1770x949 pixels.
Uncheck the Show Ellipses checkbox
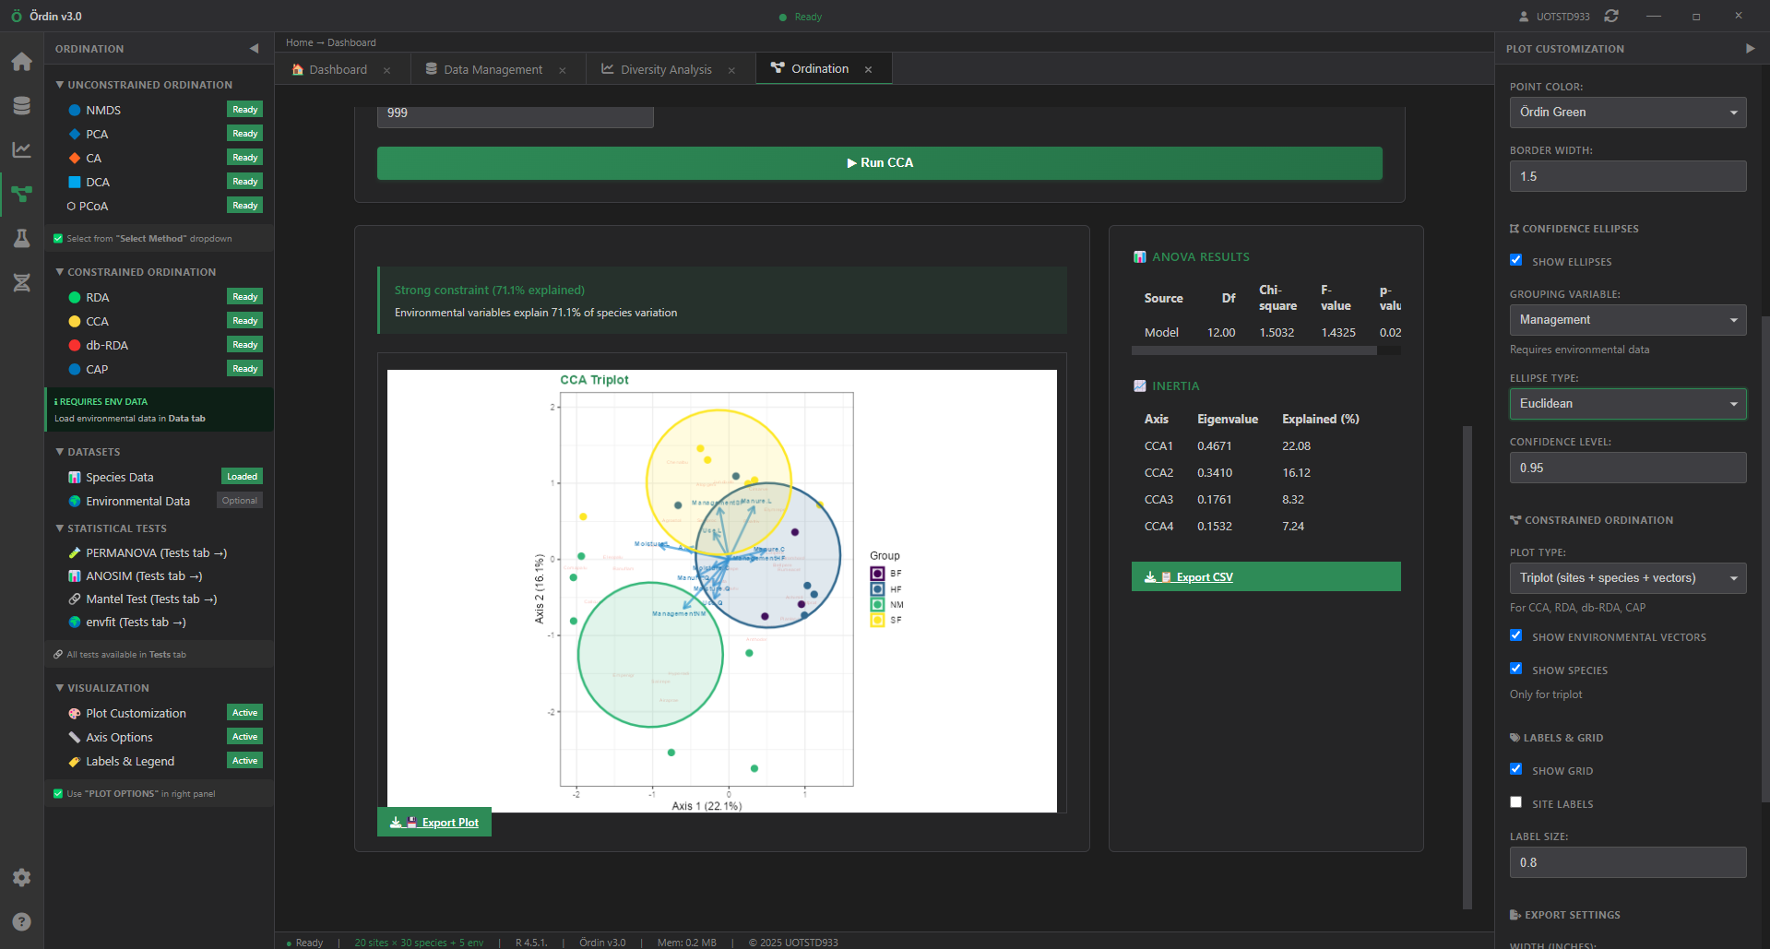click(1515, 260)
